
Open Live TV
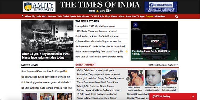(135, 16)
